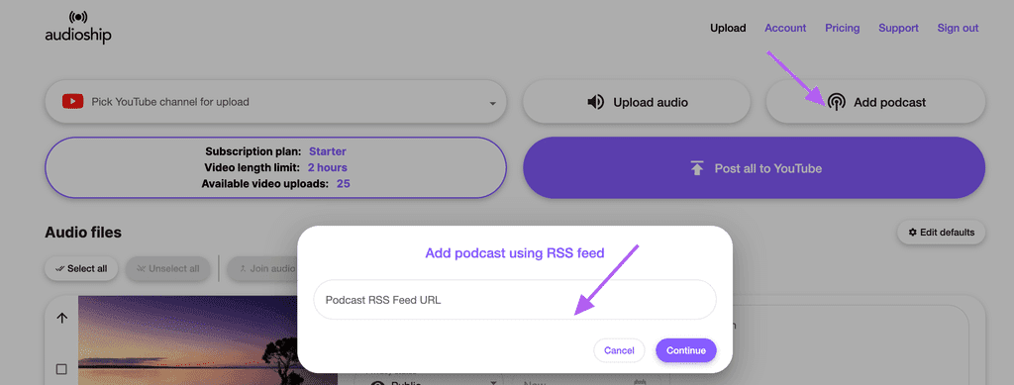Click the 25 available uploads value
The width and height of the screenshot is (1014, 385).
(344, 184)
